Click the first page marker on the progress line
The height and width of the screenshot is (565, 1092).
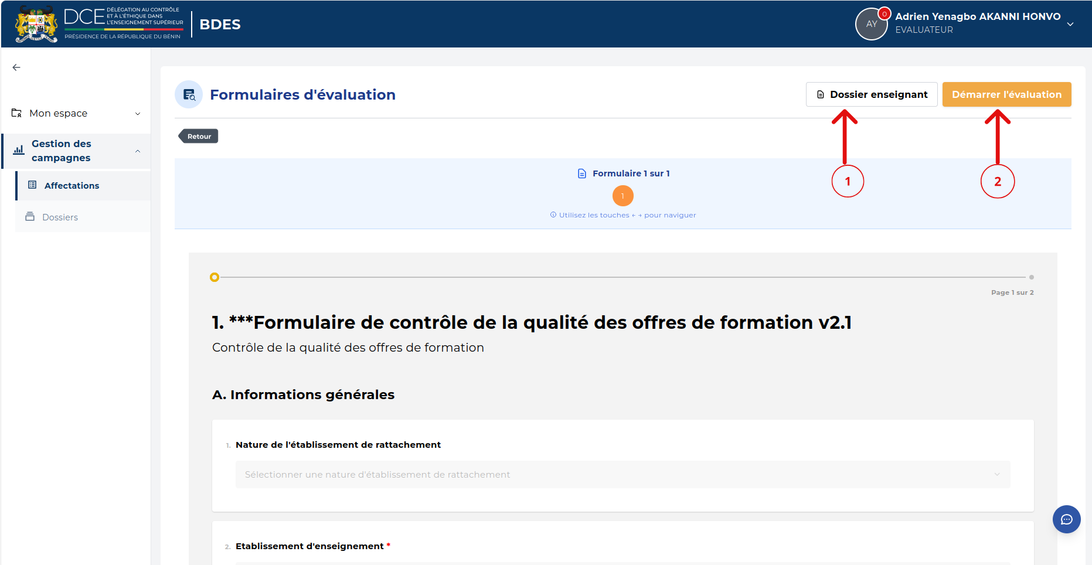point(215,277)
